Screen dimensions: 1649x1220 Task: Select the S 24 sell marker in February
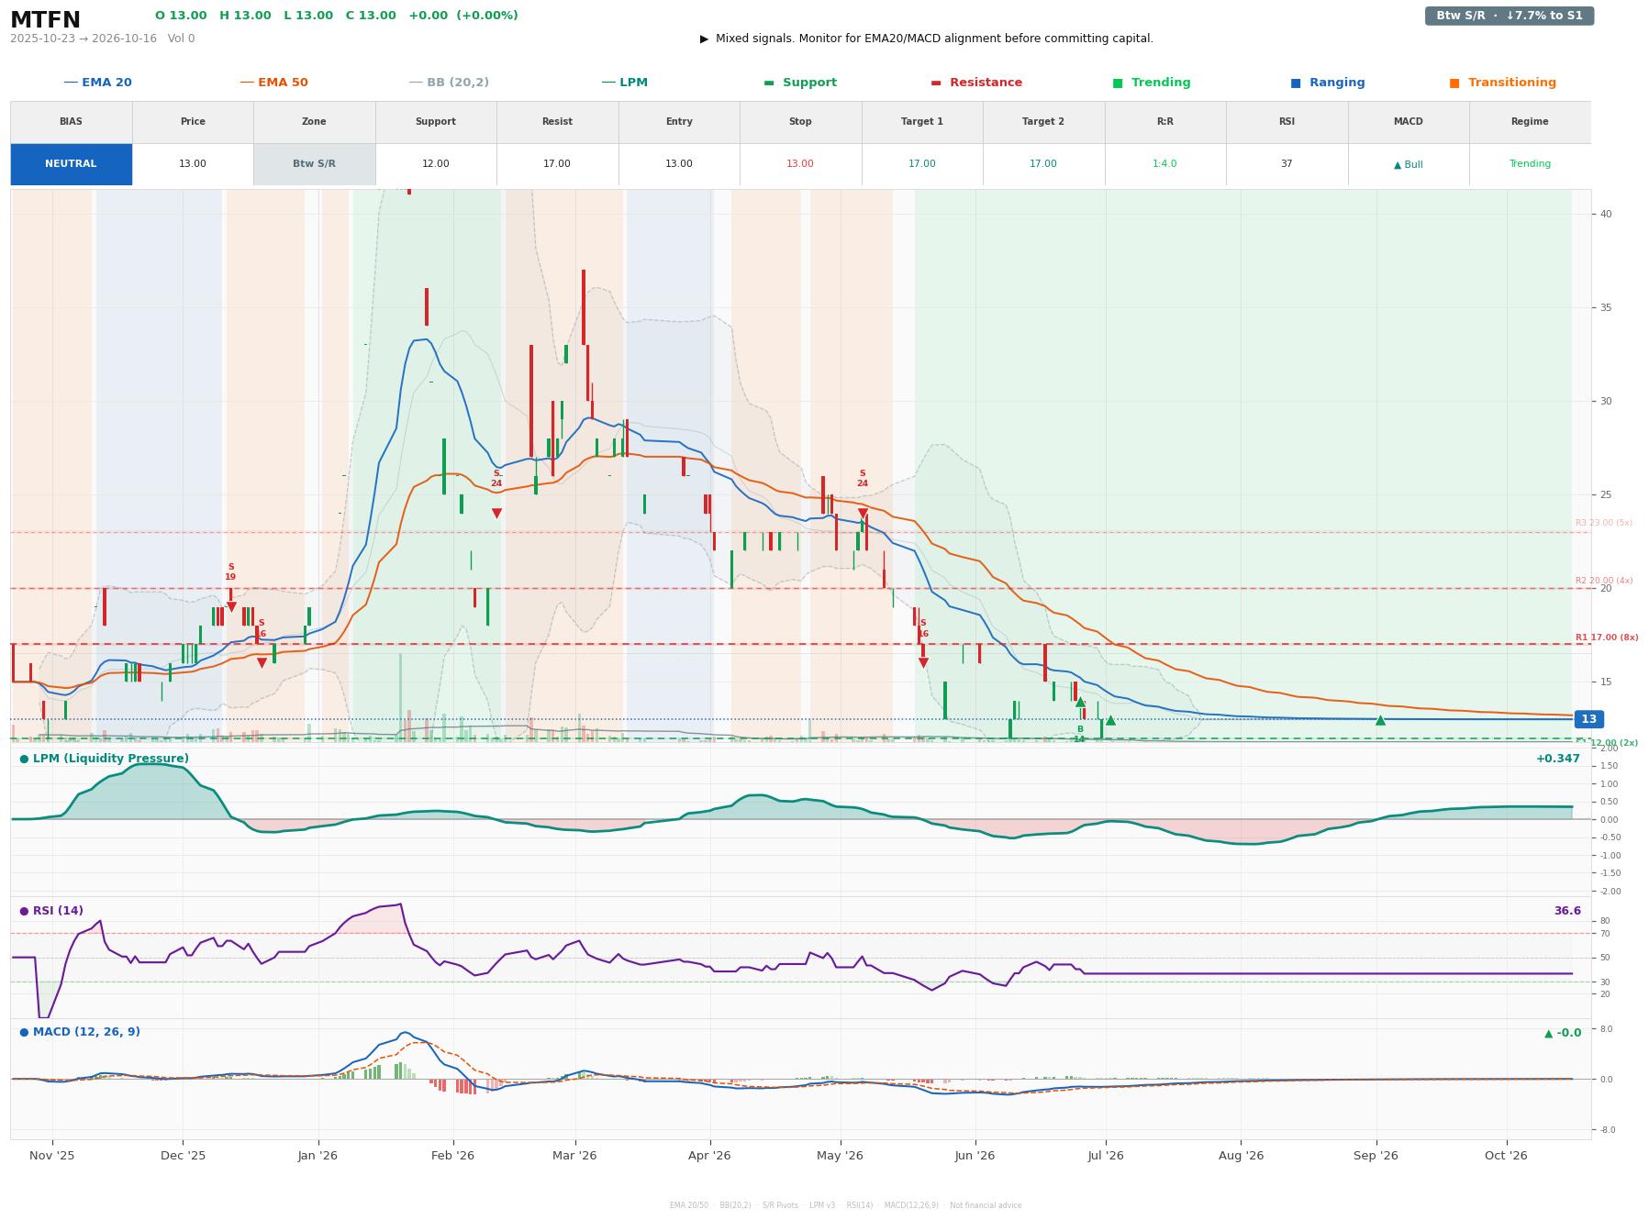click(496, 514)
